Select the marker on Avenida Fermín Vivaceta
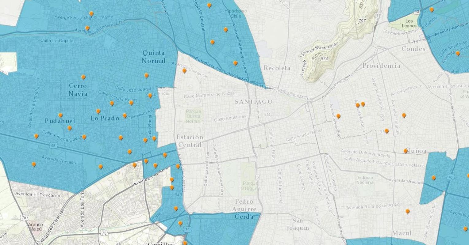This screenshot has height=245, width=469. point(235,63)
